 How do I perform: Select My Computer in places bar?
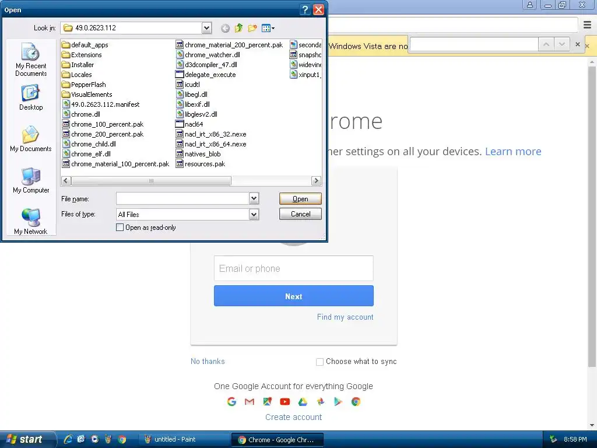(31, 180)
